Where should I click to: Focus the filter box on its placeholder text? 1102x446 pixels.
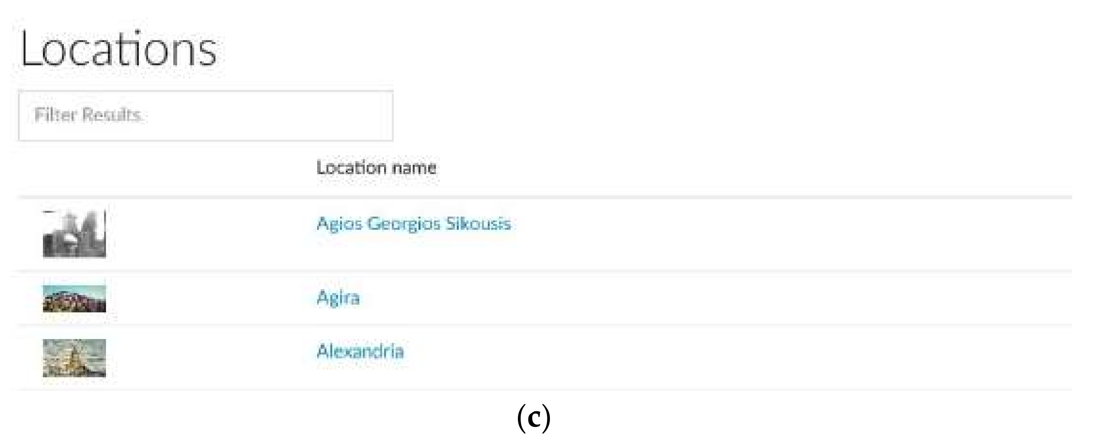click(x=88, y=115)
